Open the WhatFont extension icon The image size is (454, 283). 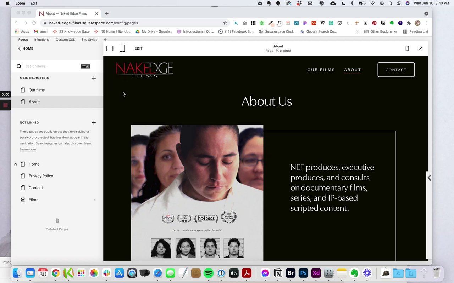(x=279, y=23)
